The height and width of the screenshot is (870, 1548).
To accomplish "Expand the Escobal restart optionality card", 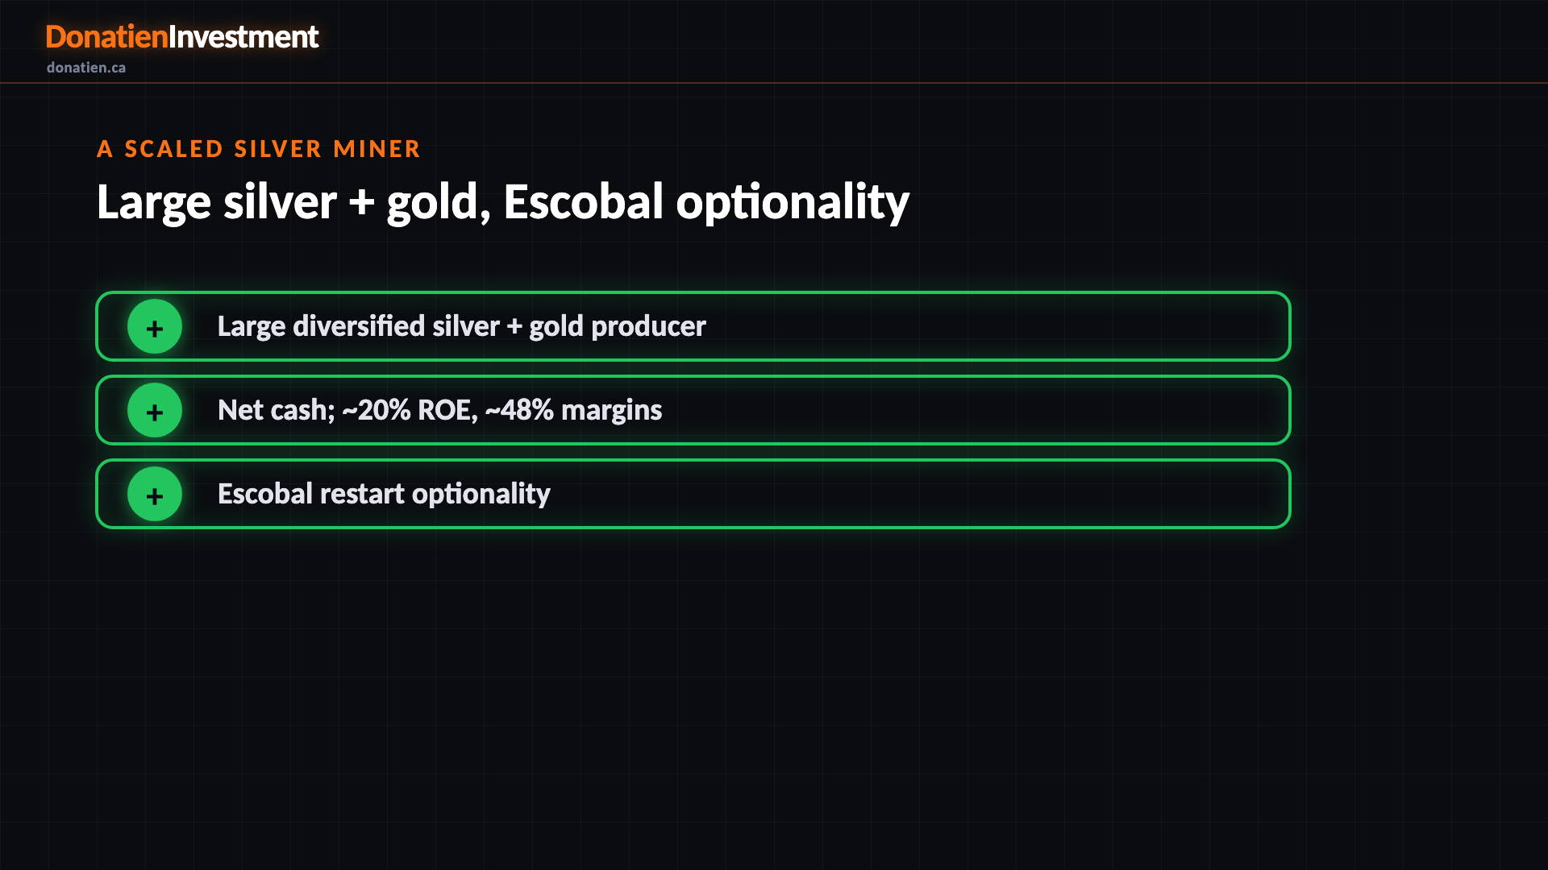I will point(693,494).
